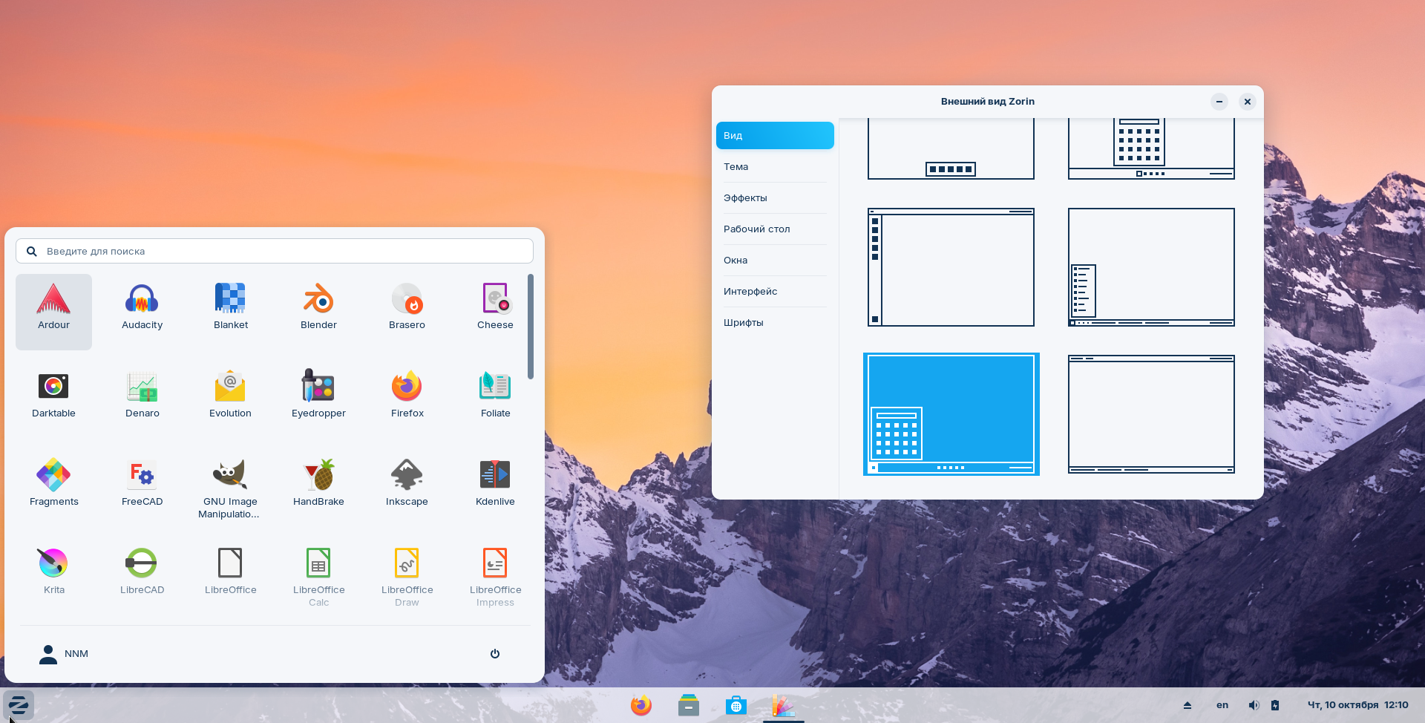Launch Eyedropper color picker
Viewport: 1425px width, 723px height.
318,400
